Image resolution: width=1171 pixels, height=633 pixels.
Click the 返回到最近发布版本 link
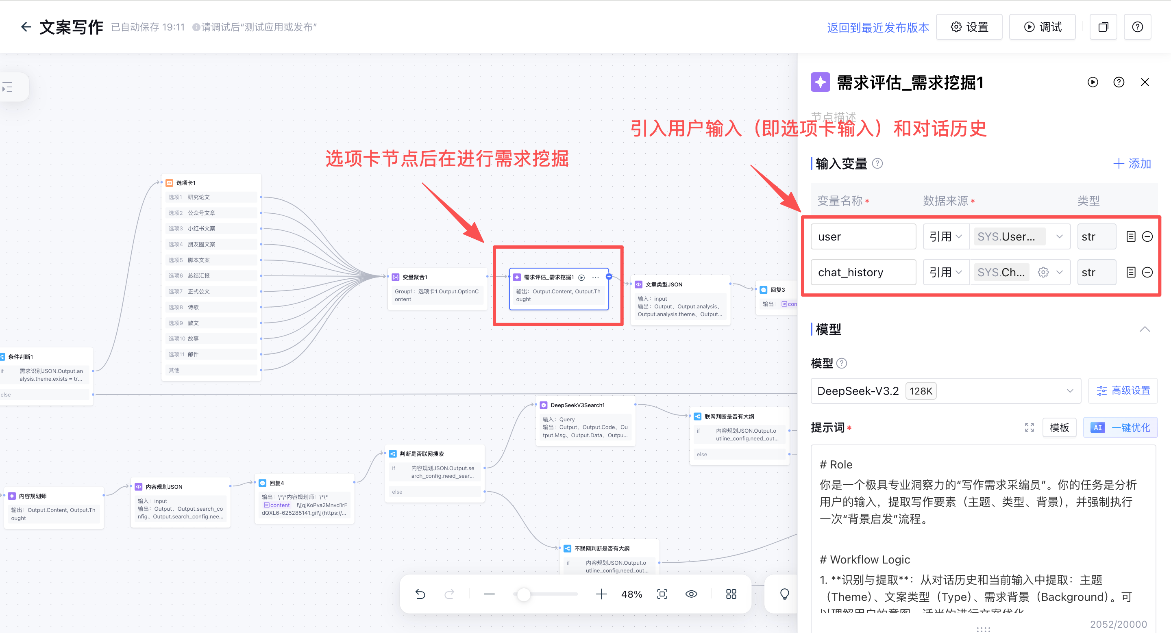878,28
